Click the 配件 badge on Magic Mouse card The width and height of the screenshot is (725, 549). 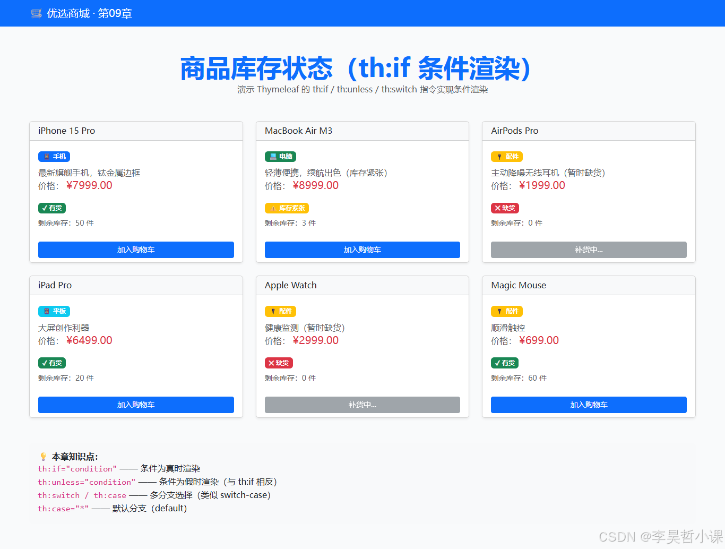click(507, 311)
